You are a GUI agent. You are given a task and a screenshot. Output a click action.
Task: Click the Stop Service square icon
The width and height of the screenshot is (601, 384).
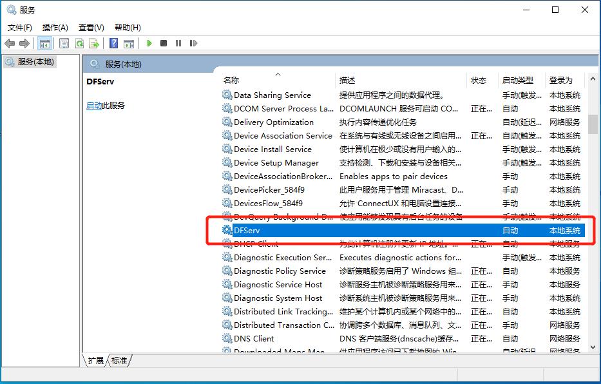pyautogui.click(x=164, y=43)
